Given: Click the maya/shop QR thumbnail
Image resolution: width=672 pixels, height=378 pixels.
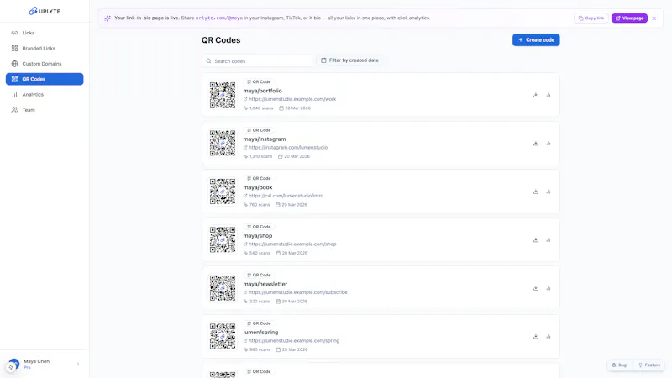Looking at the screenshot, I should pos(223,239).
